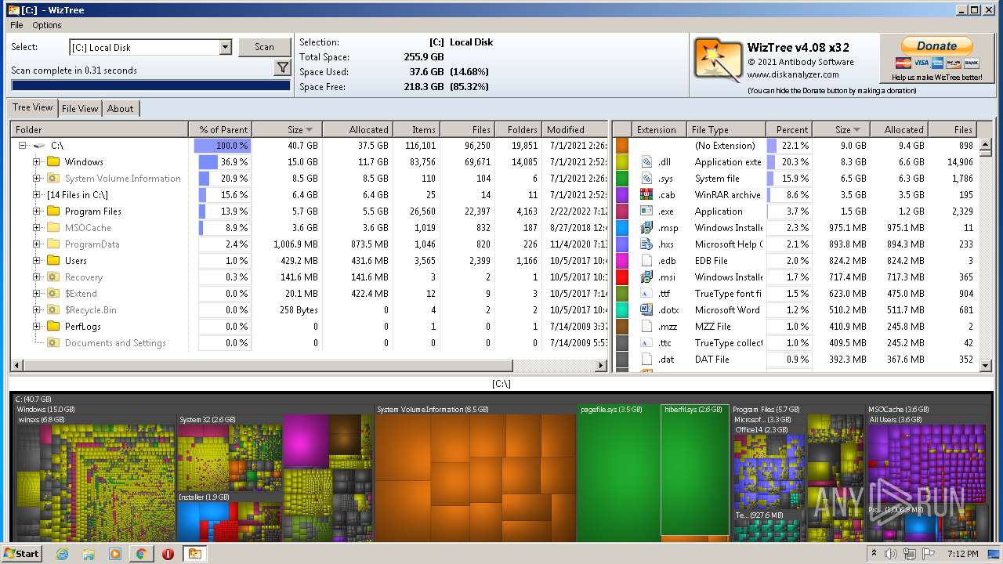Click the volume speaker tray icon
The width and height of the screenshot is (1003, 564).
[891, 554]
